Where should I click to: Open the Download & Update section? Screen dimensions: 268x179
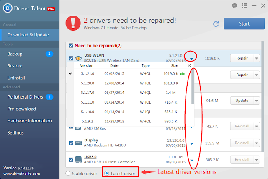[30, 35]
